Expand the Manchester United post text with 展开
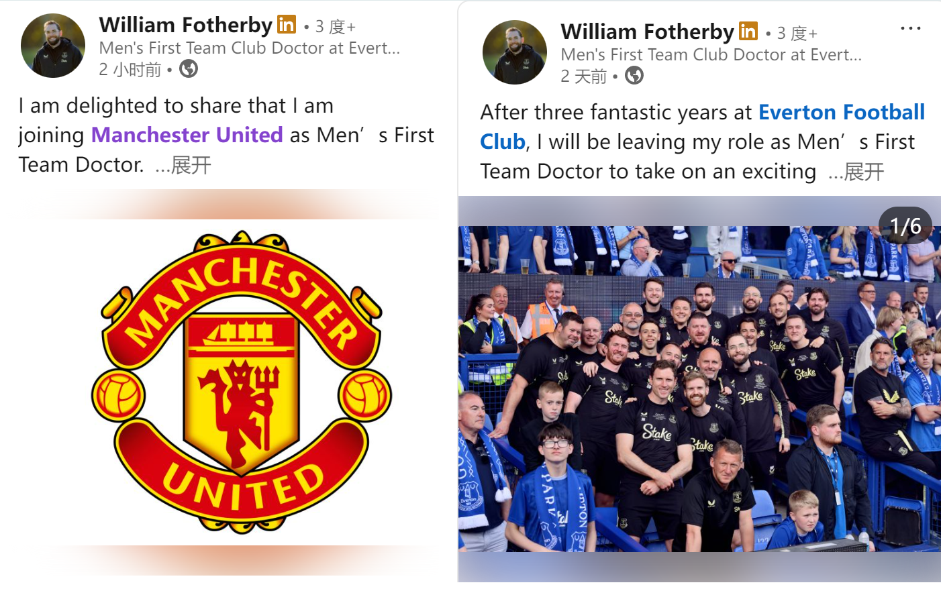The image size is (941, 593). [x=191, y=165]
